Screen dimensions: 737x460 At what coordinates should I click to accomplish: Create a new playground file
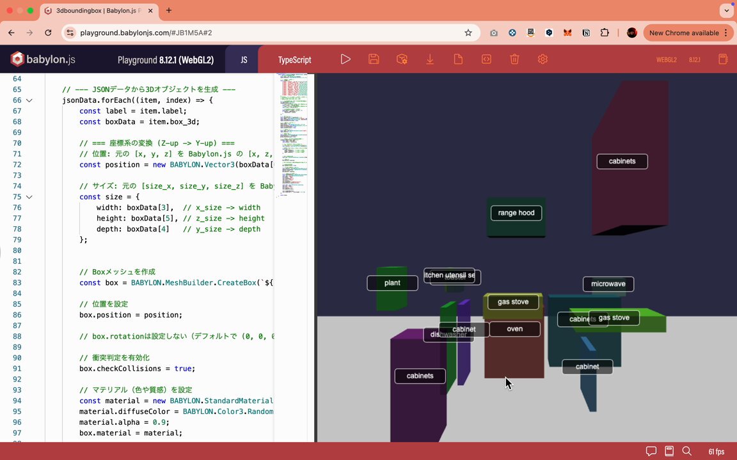click(x=458, y=59)
